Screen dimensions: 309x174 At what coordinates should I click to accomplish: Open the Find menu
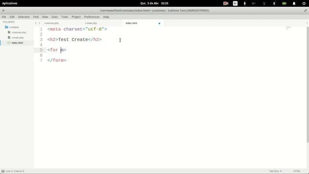36,17
